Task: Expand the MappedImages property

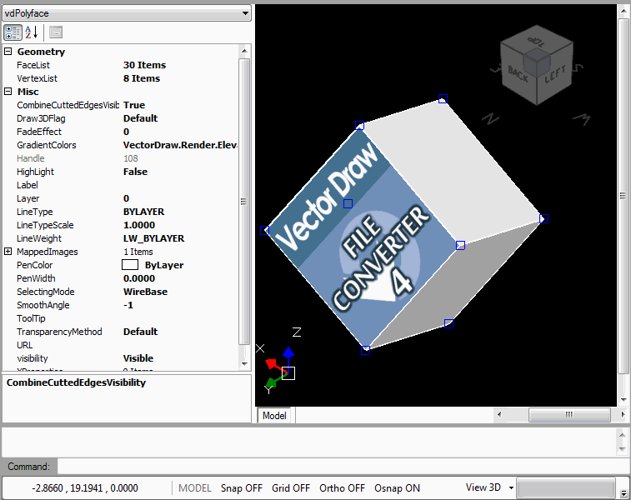Action: tap(8, 252)
